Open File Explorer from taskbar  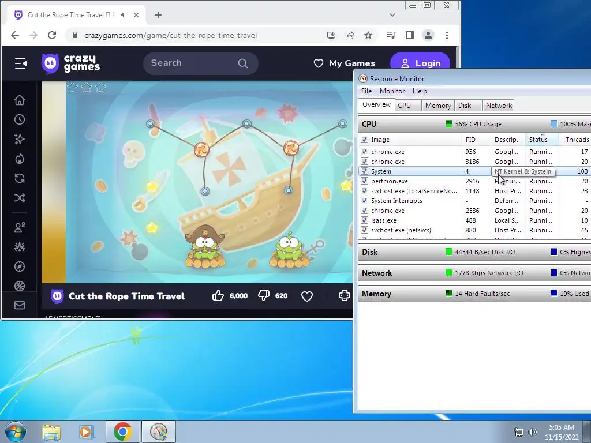51,431
